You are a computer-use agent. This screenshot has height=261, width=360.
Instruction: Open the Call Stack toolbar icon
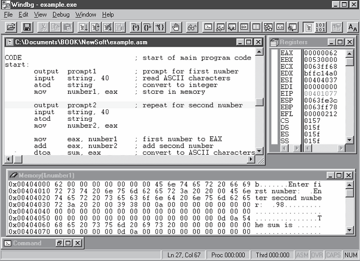pos(268,27)
